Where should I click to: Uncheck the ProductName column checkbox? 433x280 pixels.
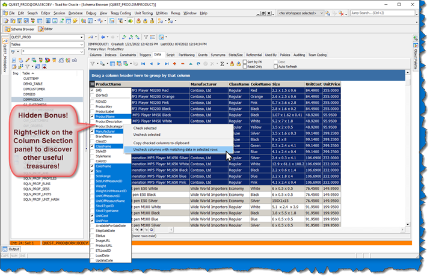pyautogui.click(x=92, y=117)
